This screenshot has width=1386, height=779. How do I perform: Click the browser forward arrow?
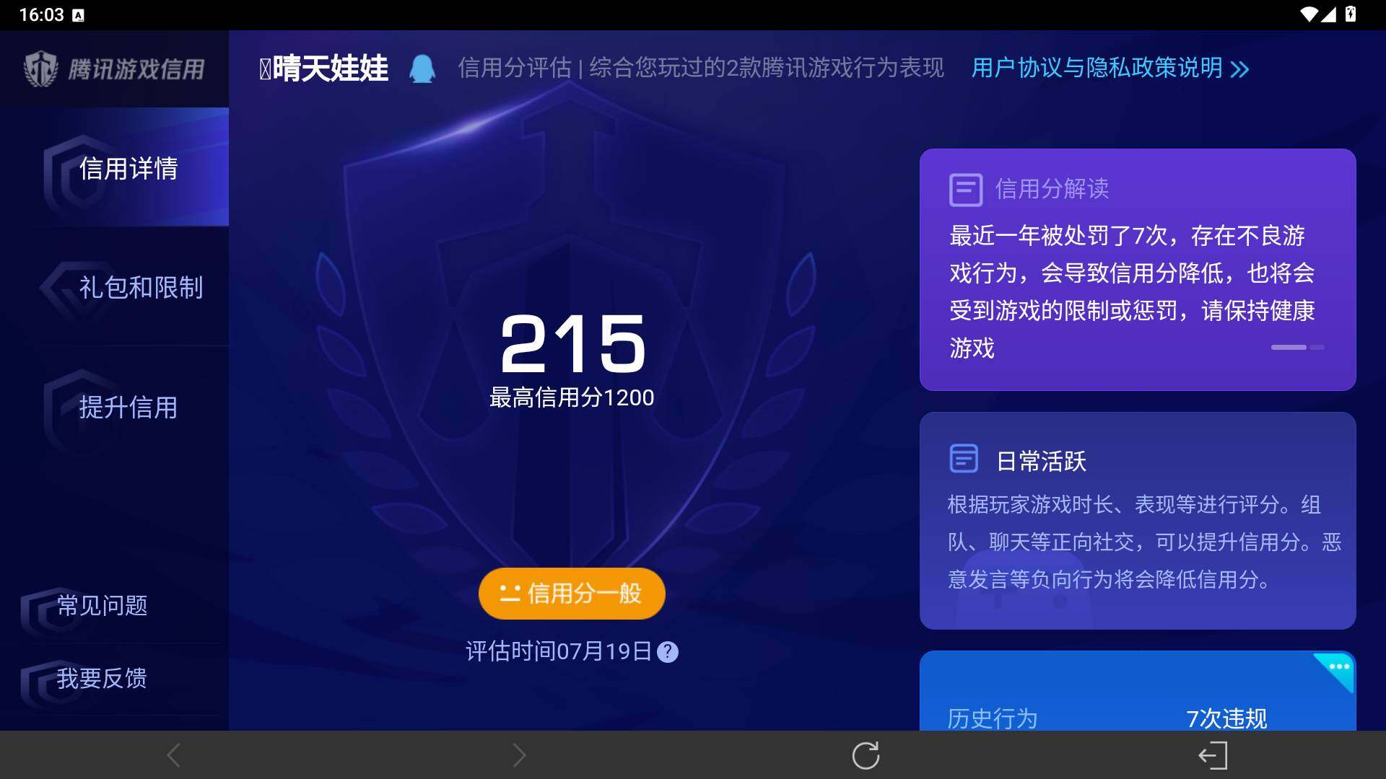[x=519, y=755]
